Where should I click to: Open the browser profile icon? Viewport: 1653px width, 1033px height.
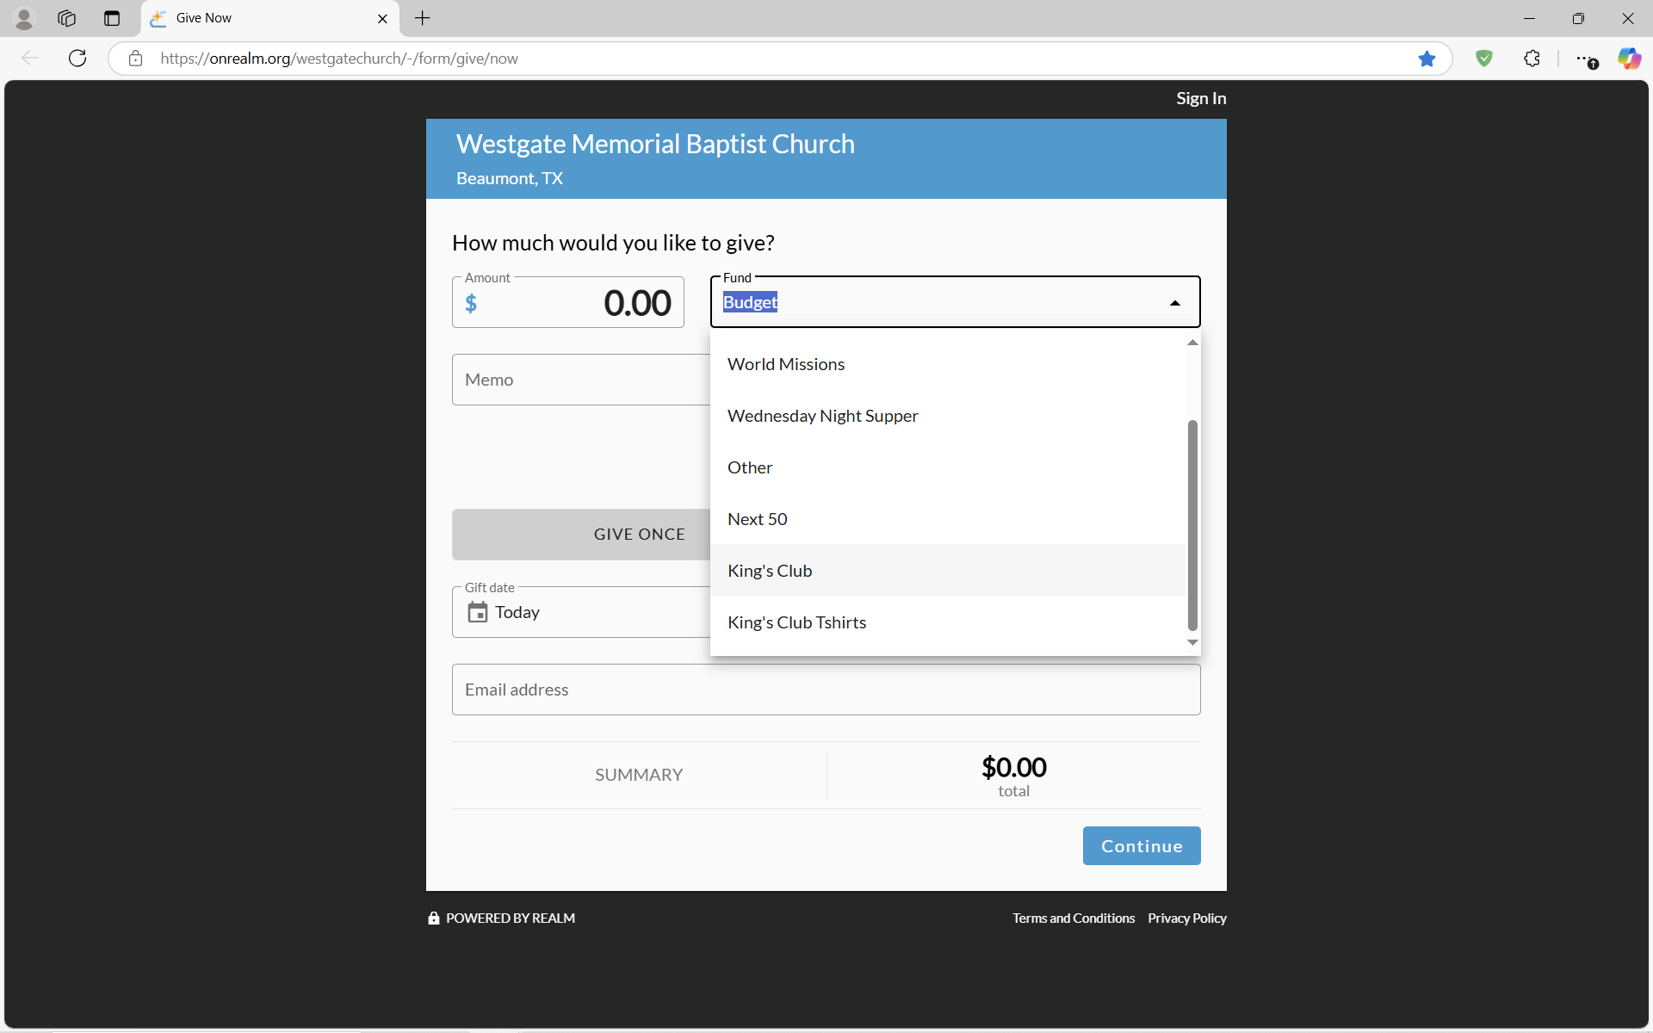point(24,18)
